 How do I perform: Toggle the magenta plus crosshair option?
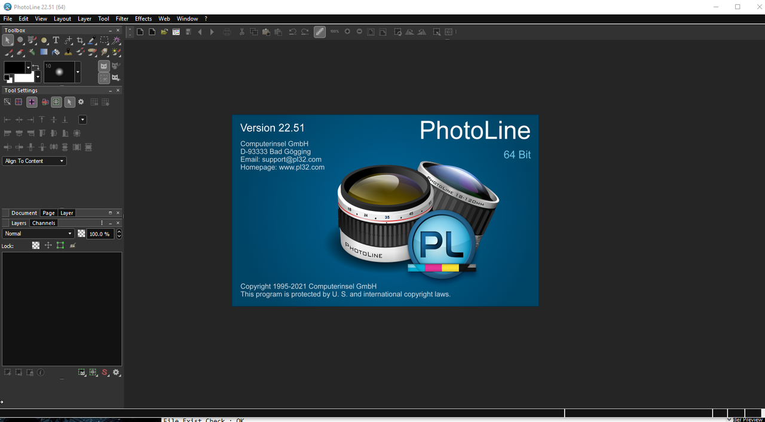click(x=32, y=102)
